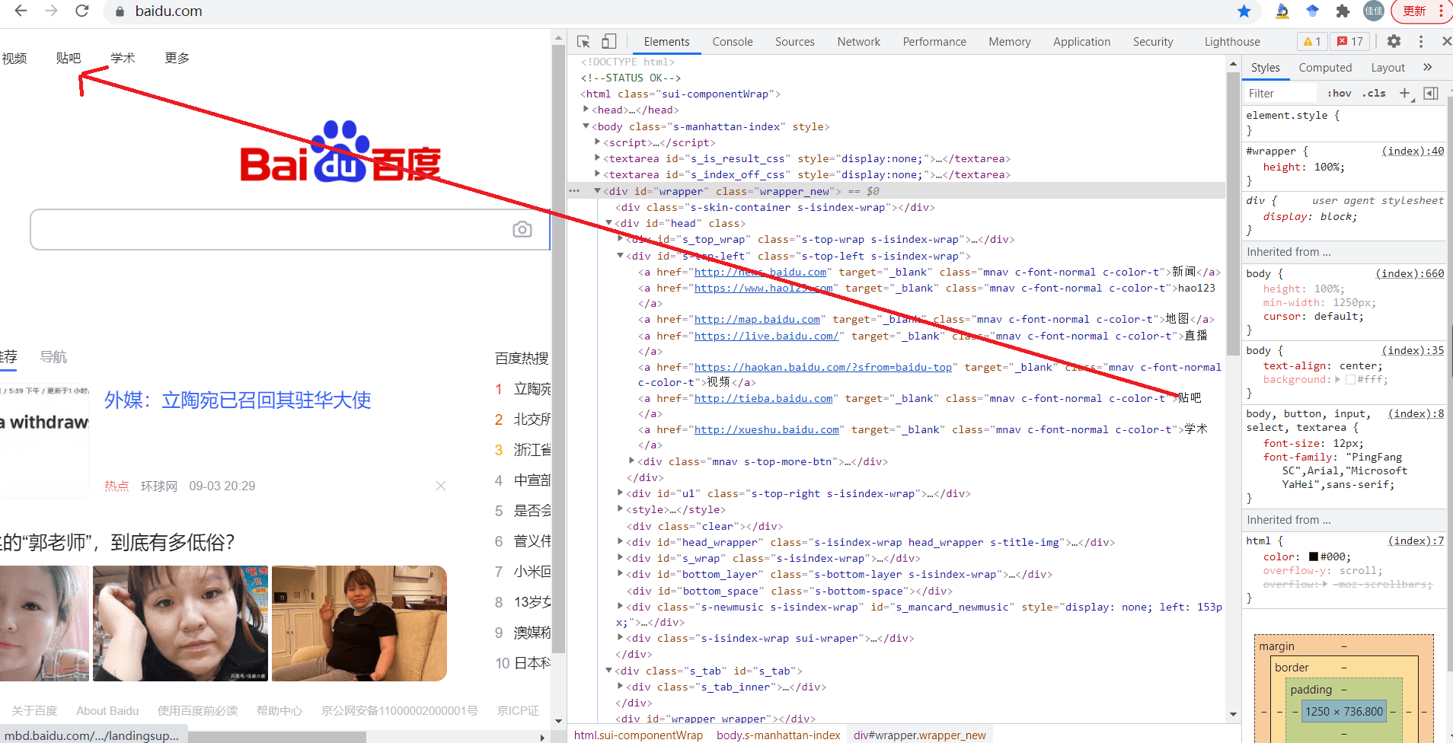1453x743 pixels.
Task: Collapse the div id wrapper node
Action: tap(597, 191)
